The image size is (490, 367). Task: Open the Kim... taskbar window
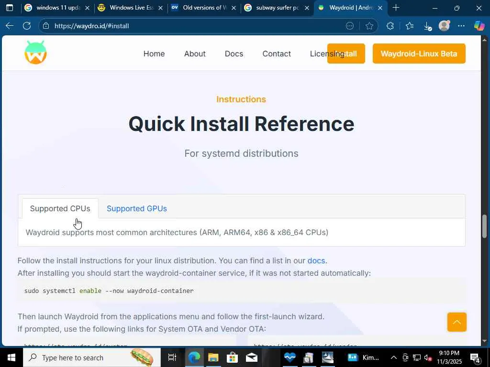click(363, 357)
